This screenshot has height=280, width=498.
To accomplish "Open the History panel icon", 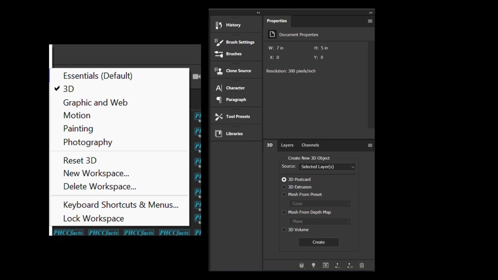I will pyautogui.click(x=219, y=25).
